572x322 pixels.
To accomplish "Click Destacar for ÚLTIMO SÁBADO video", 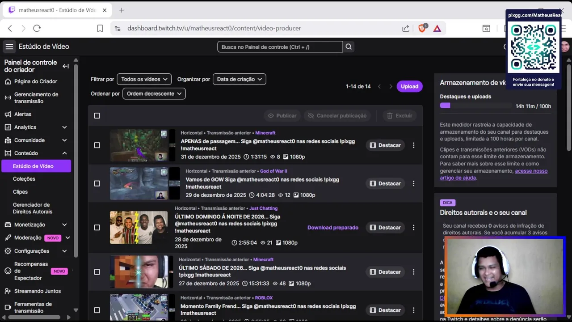I will click(x=385, y=271).
